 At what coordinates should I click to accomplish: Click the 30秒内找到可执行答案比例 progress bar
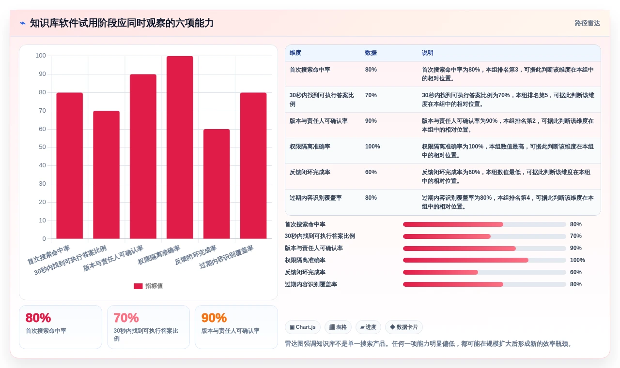point(484,236)
